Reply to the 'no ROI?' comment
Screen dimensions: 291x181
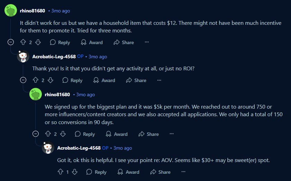(72, 80)
